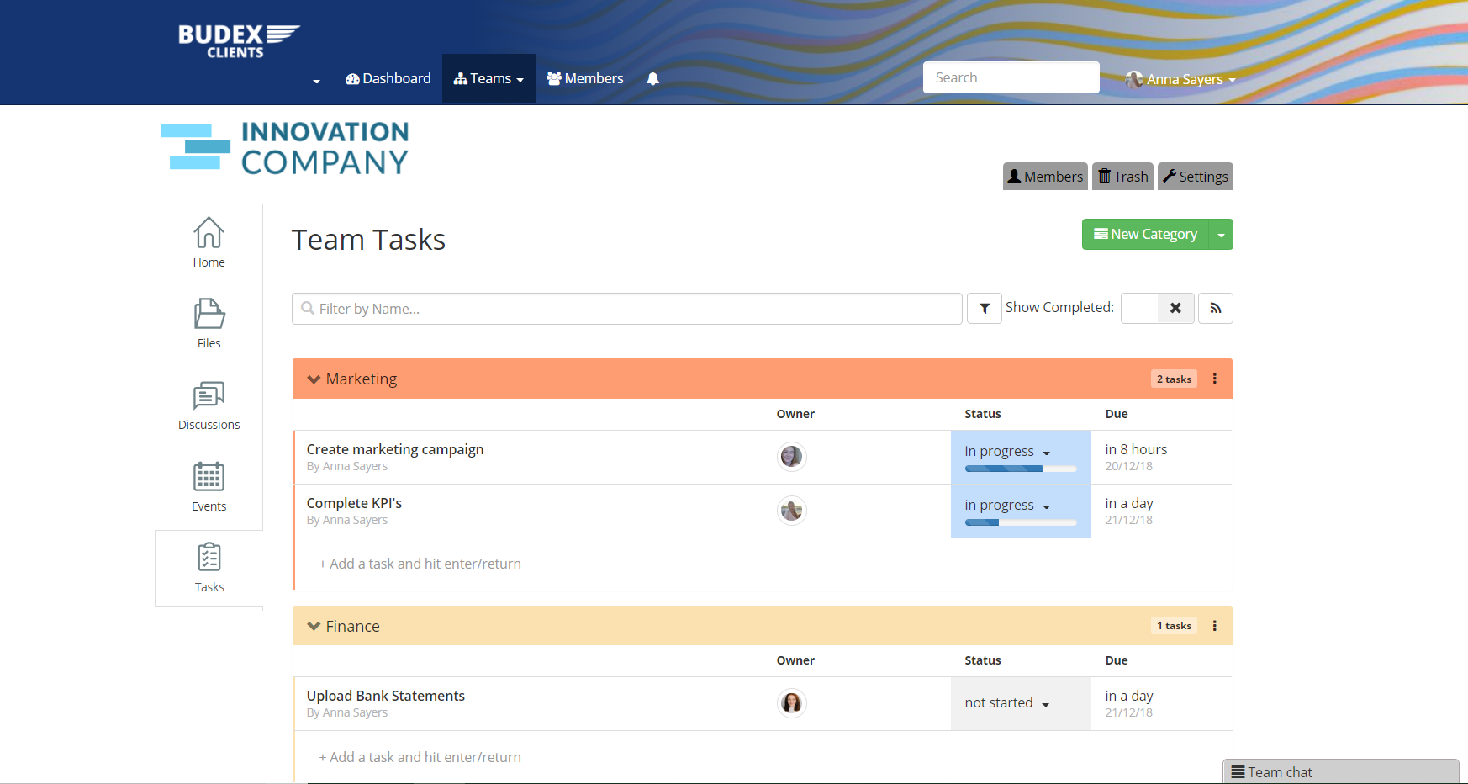This screenshot has width=1468, height=784.
Task: Open status dropdown for Upload Bank Statements
Action: tap(1007, 703)
